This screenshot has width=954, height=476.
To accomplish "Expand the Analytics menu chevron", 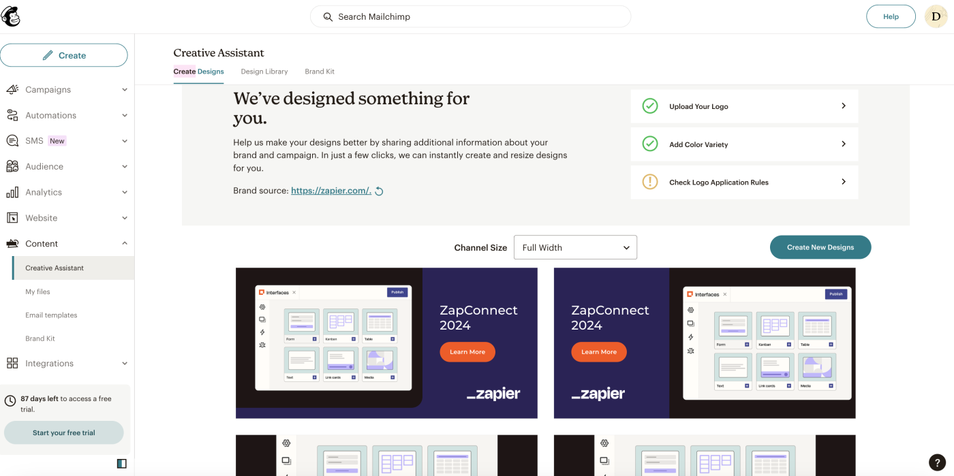I will [125, 192].
